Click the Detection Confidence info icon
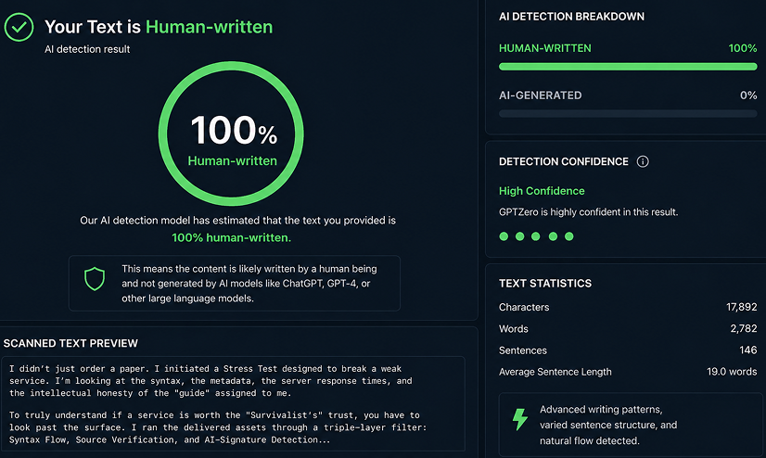The height and width of the screenshot is (458, 766). click(643, 161)
